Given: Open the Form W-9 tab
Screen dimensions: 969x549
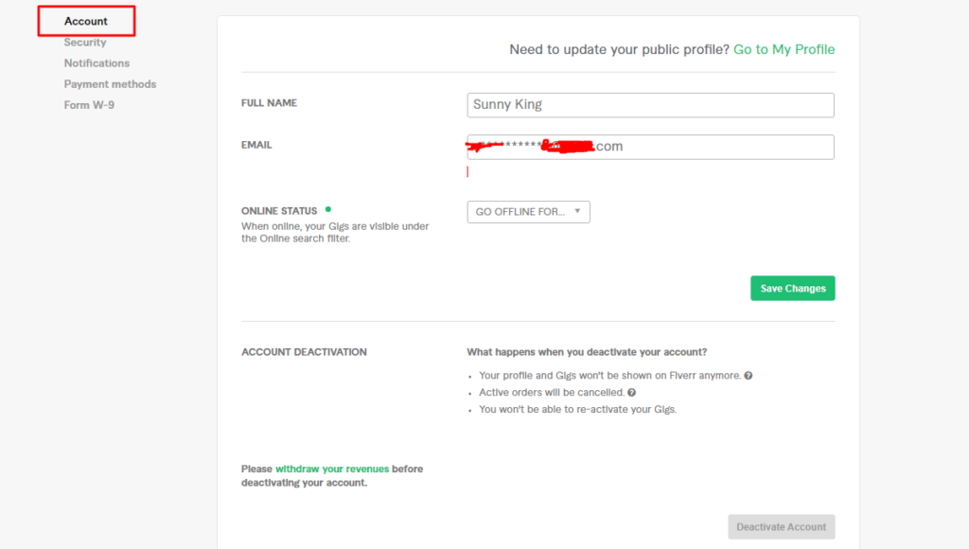Looking at the screenshot, I should 89,105.
